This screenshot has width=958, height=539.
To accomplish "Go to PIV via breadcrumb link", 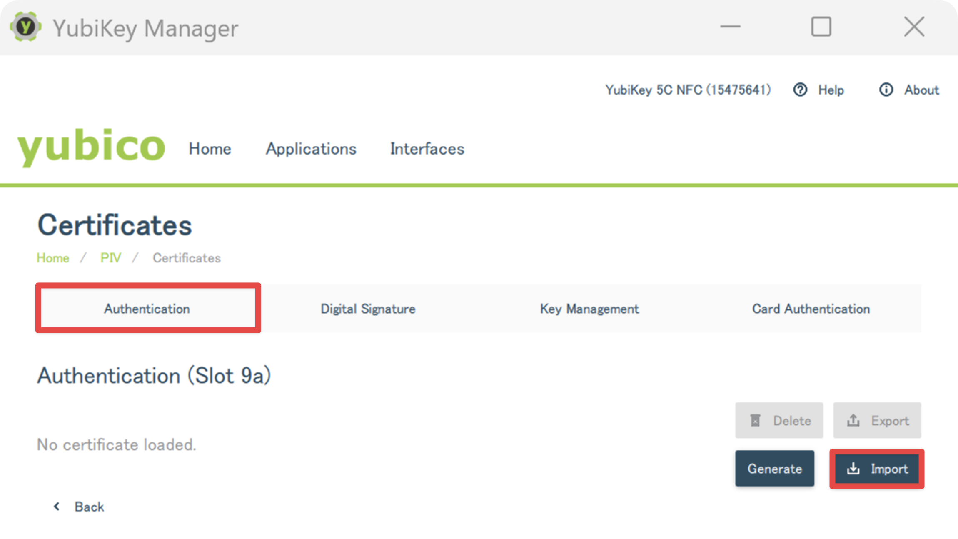I will pos(111,258).
